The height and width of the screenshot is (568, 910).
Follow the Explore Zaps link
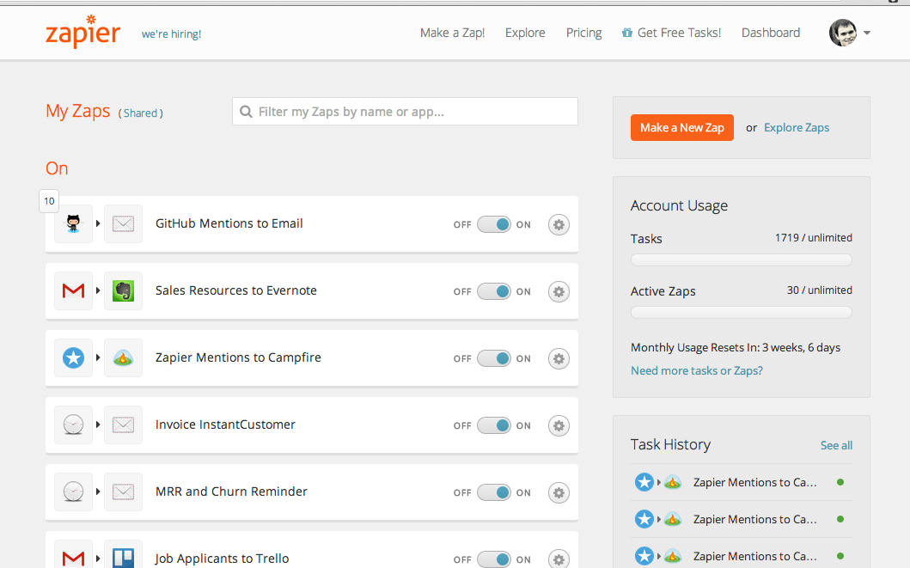(797, 128)
